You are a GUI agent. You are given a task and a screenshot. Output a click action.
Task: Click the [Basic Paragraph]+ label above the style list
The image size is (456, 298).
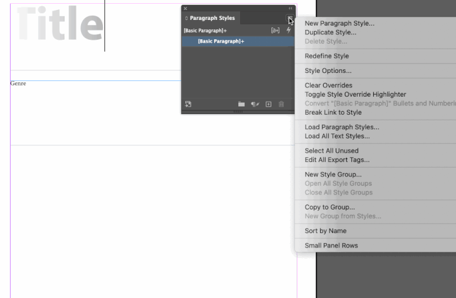click(205, 31)
